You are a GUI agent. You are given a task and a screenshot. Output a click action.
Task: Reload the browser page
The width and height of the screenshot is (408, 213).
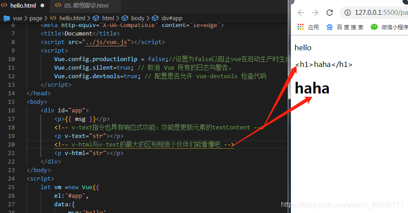[330, 13]
